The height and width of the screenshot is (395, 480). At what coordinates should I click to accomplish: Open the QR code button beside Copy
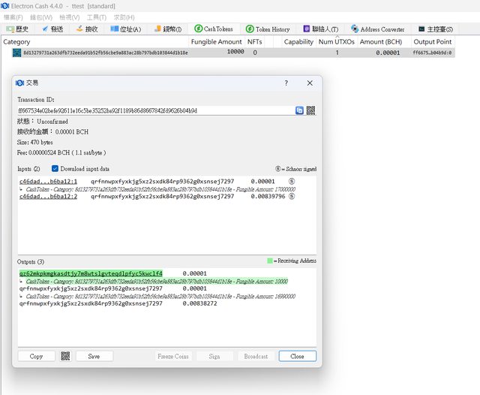65,356
